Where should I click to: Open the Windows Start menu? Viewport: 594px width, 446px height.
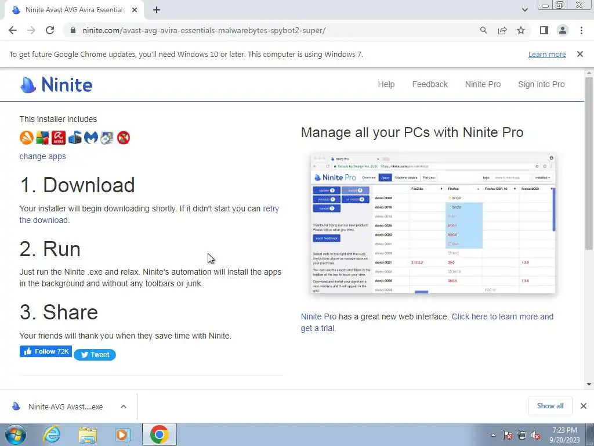click(x=15, y=434)
